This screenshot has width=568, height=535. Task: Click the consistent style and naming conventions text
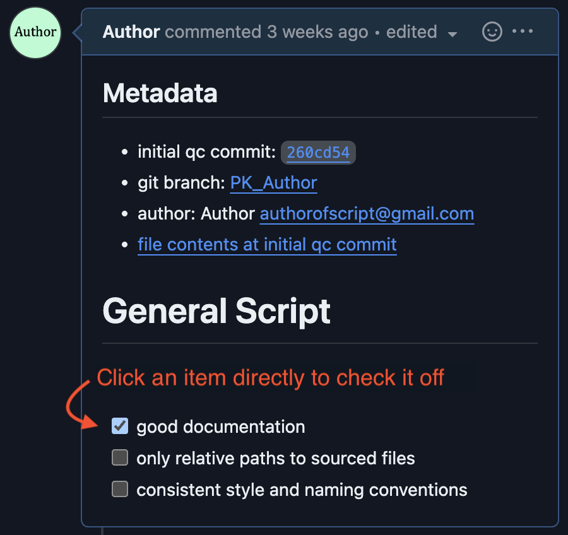302,490
